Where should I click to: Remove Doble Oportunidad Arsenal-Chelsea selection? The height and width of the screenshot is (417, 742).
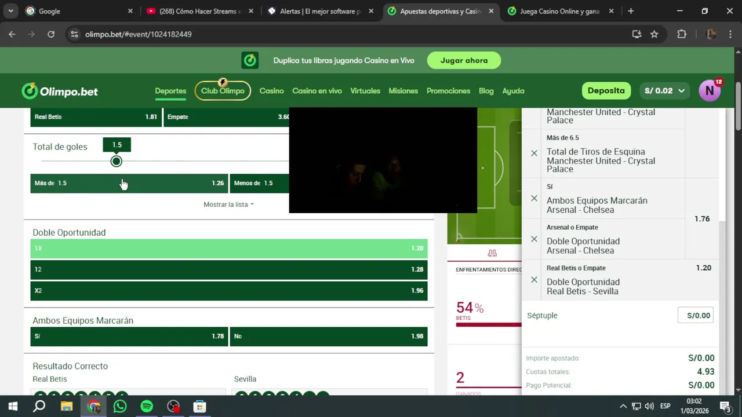point(534,239)
